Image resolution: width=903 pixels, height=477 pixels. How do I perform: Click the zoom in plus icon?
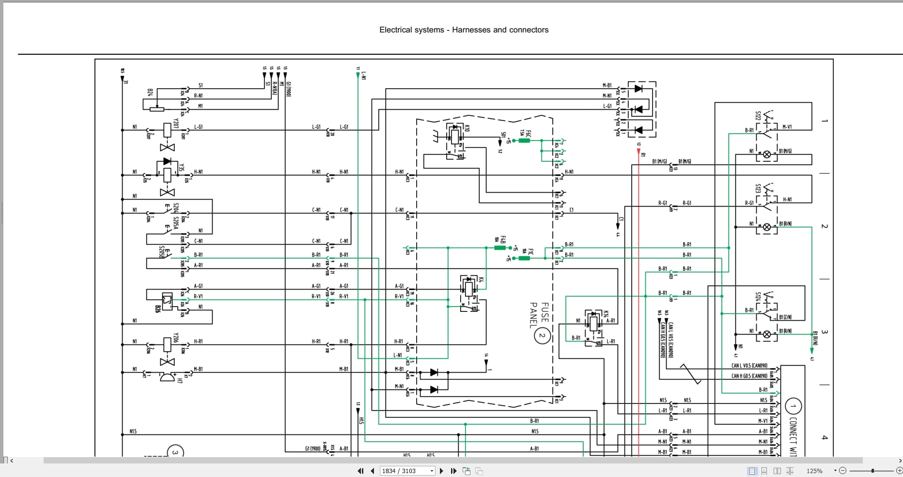[899, 471]
